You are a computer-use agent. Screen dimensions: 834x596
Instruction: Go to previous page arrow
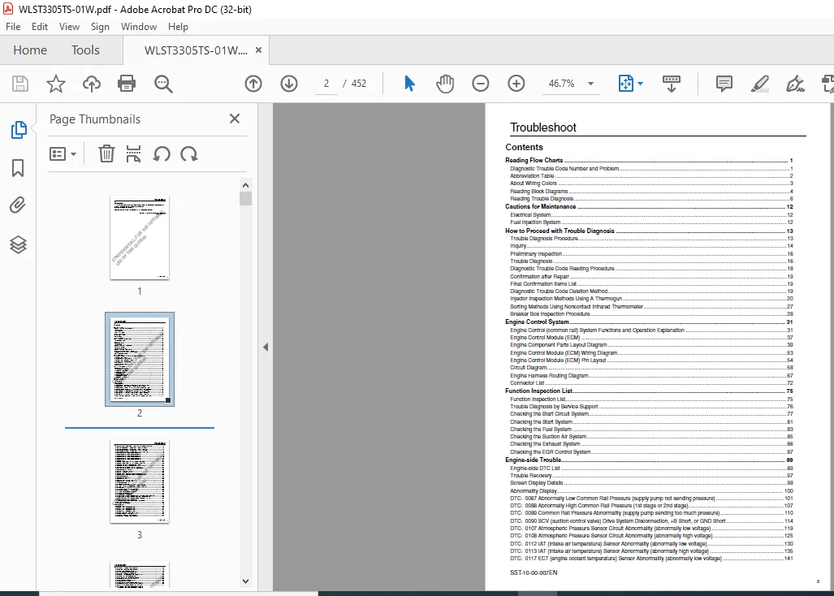pos(253,84)
